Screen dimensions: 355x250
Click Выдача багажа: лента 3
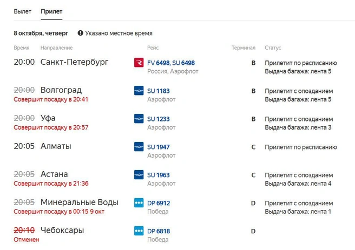click(298, 127)
